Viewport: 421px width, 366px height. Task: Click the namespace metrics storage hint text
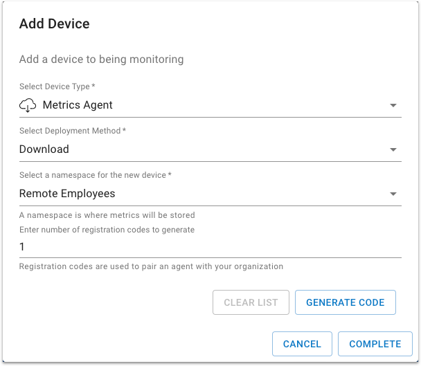tap(107, 215)
